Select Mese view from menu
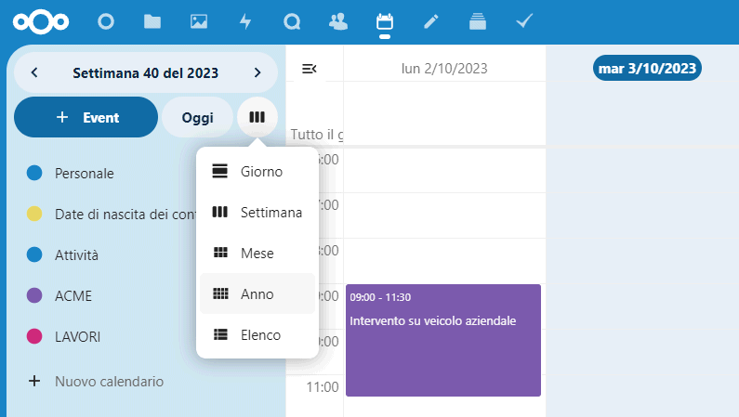 point(257,254)
